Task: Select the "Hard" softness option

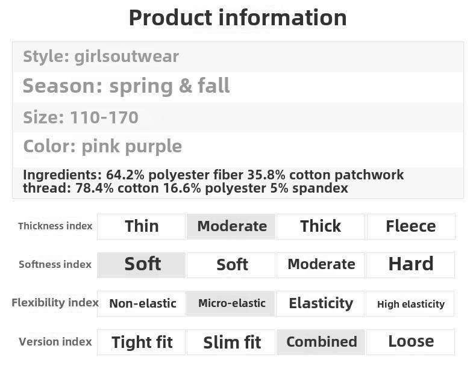Action: (410, 264)
